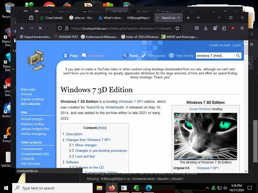Switch to the atlas os Google tab
This screenshot has width=258, height=193.
pos(81,18)
